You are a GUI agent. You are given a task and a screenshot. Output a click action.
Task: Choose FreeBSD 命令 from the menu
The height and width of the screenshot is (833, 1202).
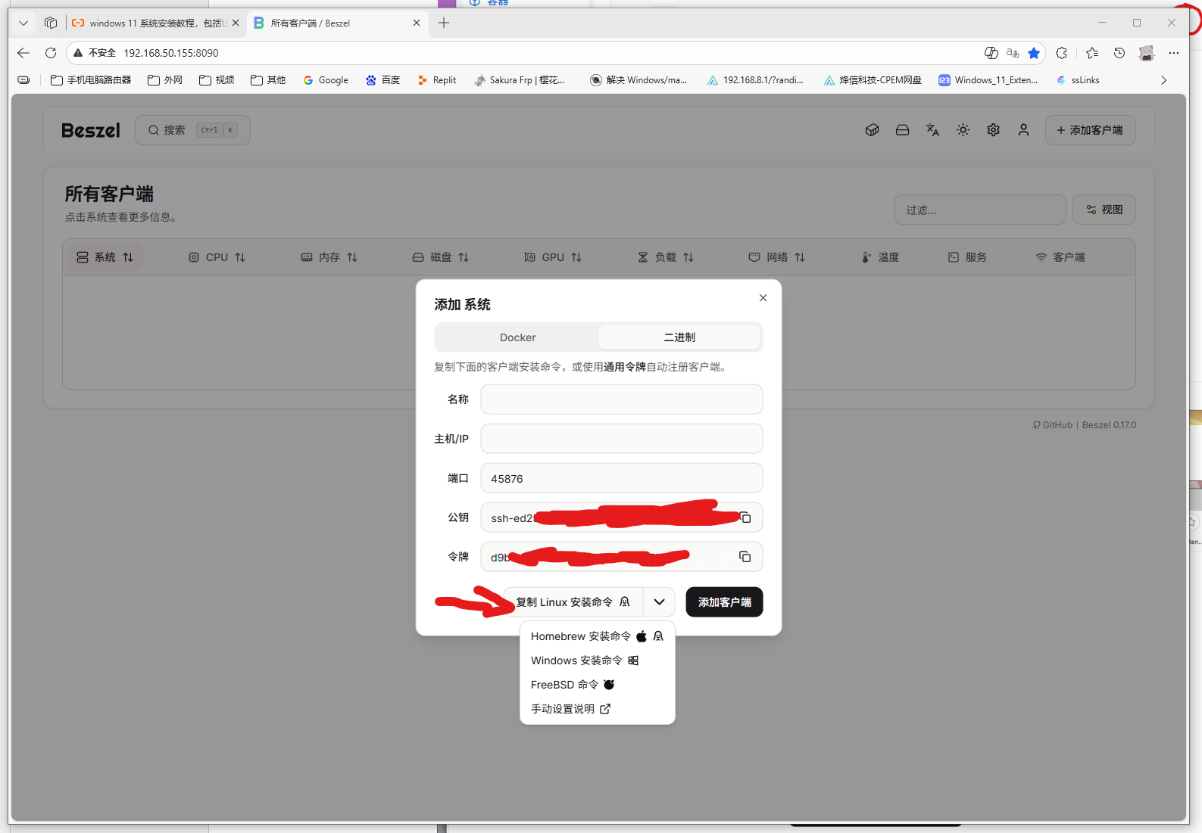(597, 685)
